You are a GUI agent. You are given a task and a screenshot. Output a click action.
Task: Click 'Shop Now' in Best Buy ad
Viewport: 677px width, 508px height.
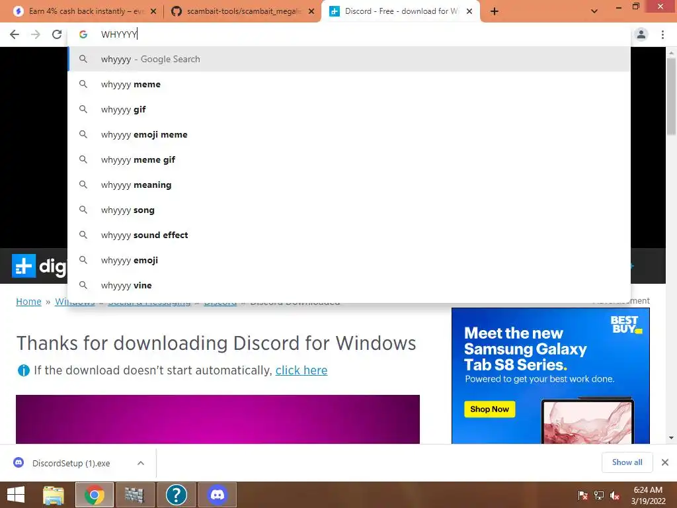pos(489,409)
